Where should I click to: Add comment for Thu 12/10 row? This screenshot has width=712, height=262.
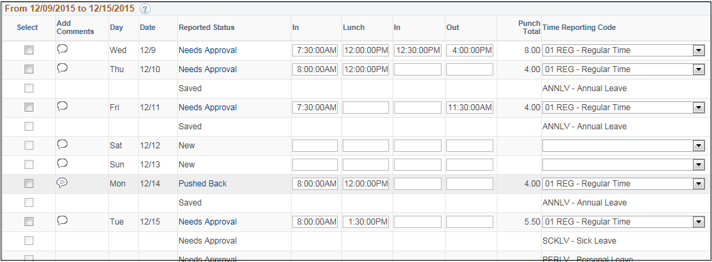pyautogui.click(x=63, y=69)
